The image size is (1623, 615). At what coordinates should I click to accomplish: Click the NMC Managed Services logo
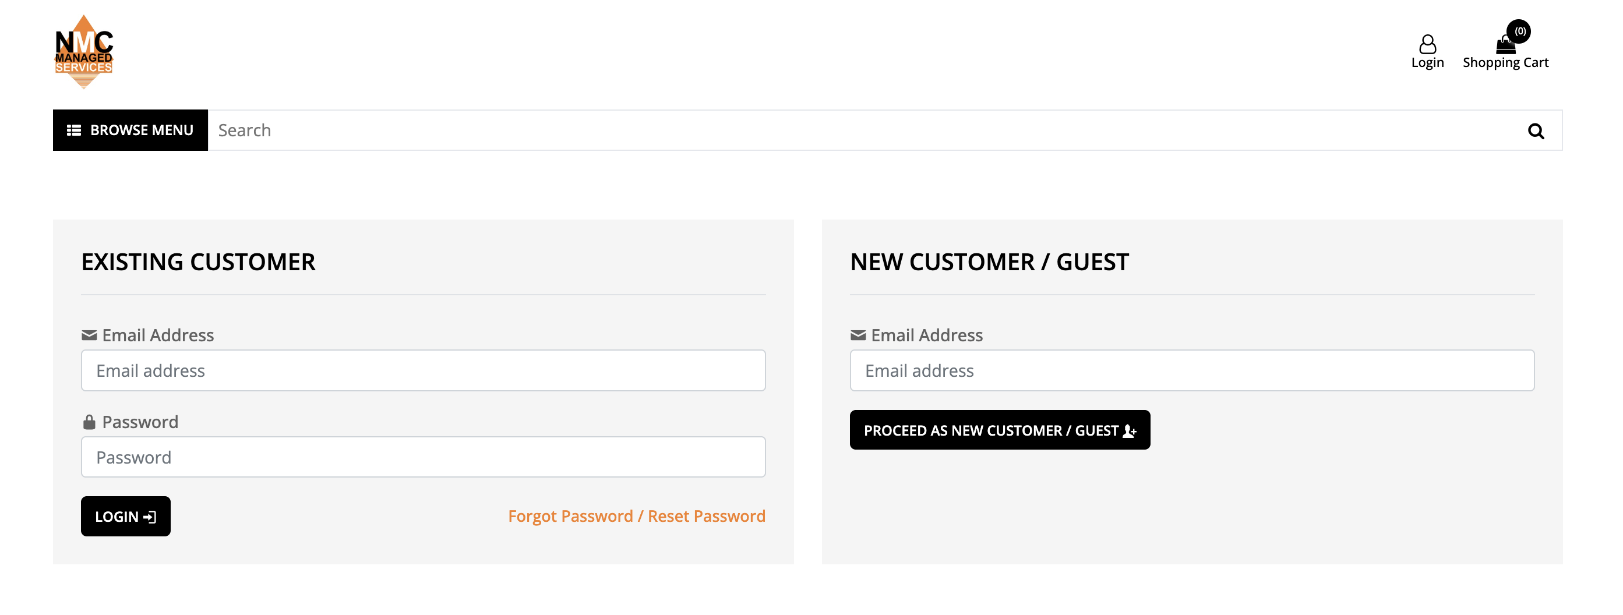coord(84,52)
